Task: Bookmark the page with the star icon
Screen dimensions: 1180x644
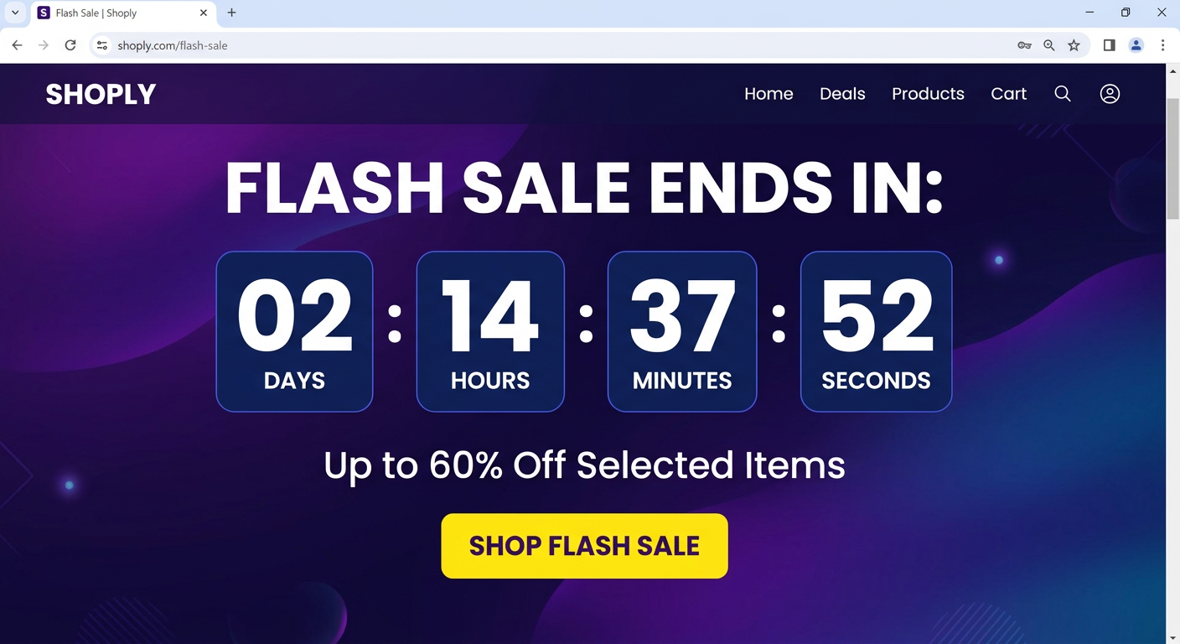Action: tap(1074, 45)
